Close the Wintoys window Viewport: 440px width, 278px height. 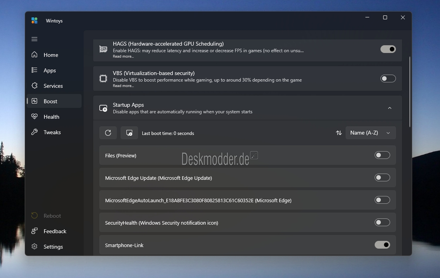point(402,17)
